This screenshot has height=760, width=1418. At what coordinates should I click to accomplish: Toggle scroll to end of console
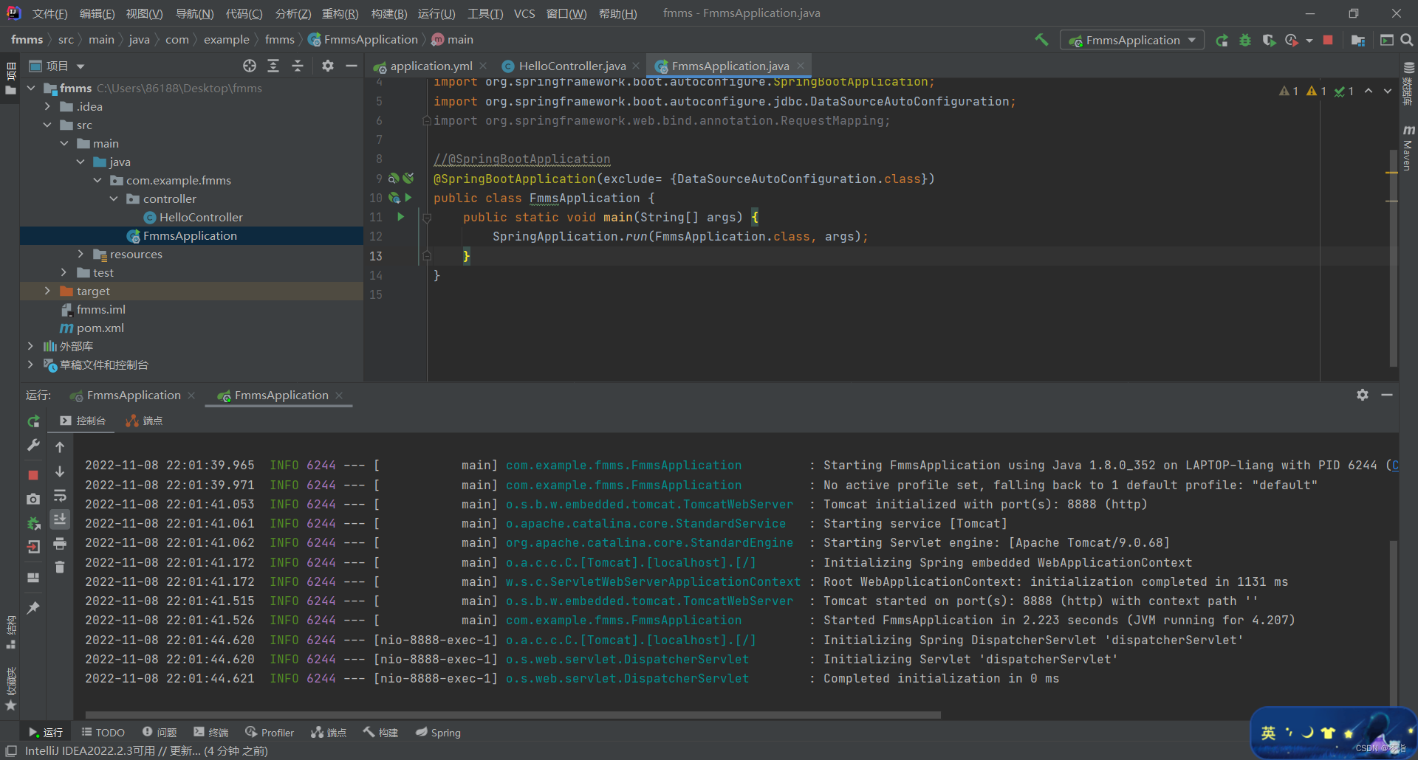pos(60,519)
